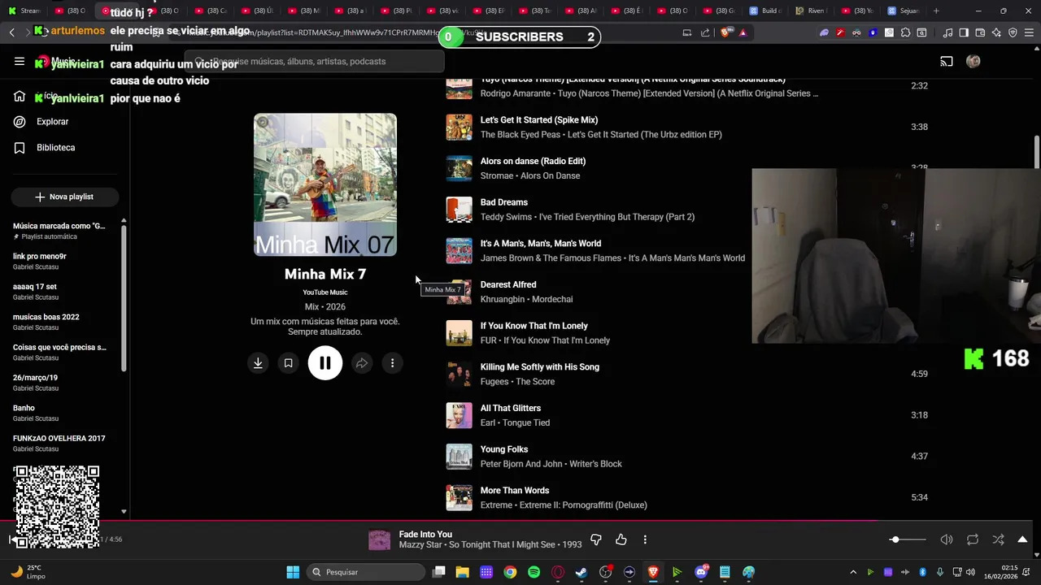Adjust the player volume slider
Image resolution: width=1041 pixels, height=585 pixels.
coord(906,539)
